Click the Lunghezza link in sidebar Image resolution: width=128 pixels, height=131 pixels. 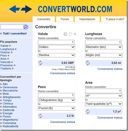coord(7,49)
